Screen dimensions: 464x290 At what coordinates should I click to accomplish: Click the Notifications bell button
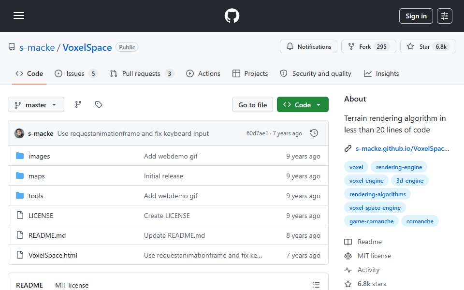coord(308,46)
